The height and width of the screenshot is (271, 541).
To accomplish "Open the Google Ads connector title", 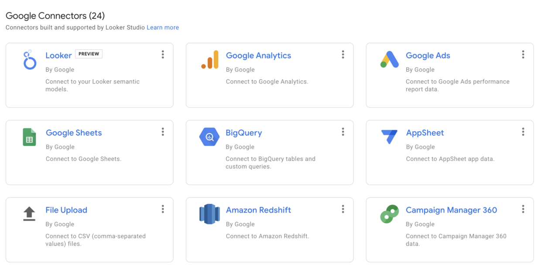I will pyautogui.click(x=428, y=55).
